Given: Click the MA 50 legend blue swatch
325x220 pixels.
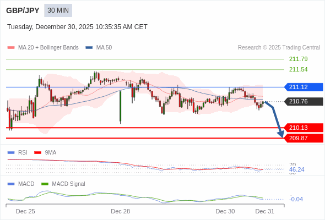Looking at the screenshot, I should pyautogui.click(x=89, y=48).
